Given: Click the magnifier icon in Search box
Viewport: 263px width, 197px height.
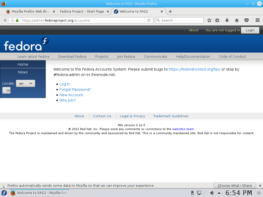Looking at the screenshot, I should click(x=158, y=20).
